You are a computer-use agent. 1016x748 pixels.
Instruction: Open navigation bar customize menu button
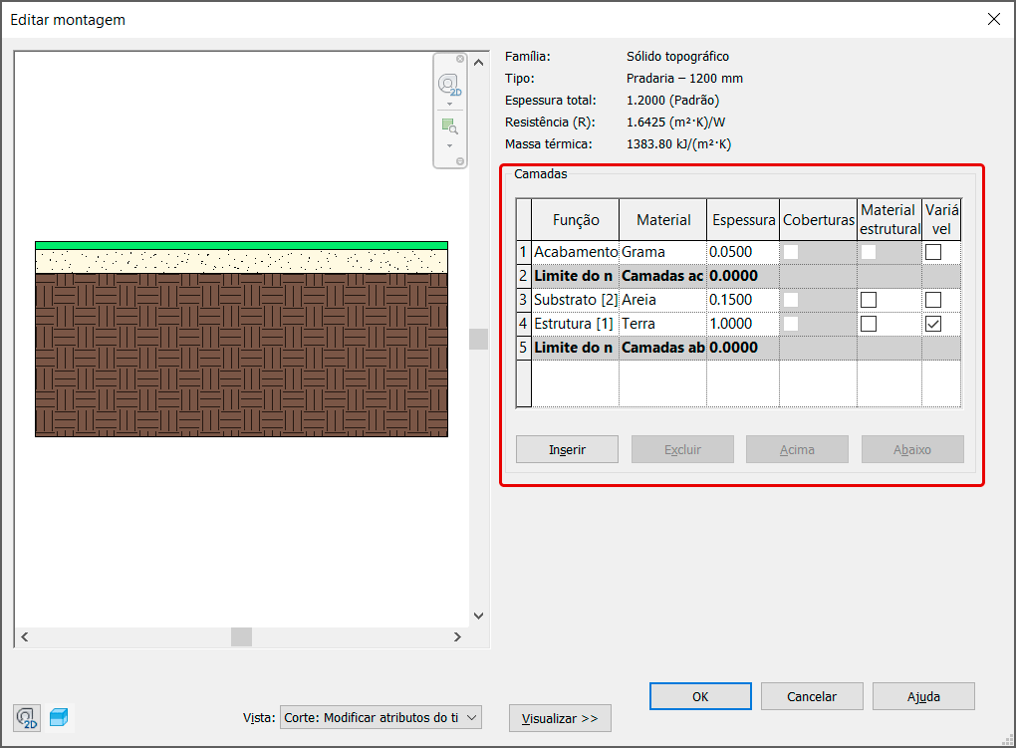point(460,160)
